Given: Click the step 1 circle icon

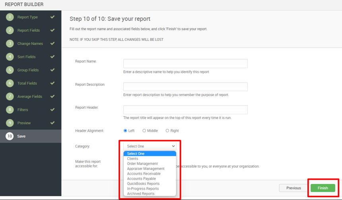Looking at the screenshot, I should [10, 17].
